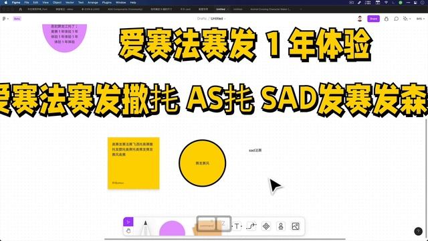Switch to ADG Components (Community) tab
428x241 pixels.
click(125, 9)
